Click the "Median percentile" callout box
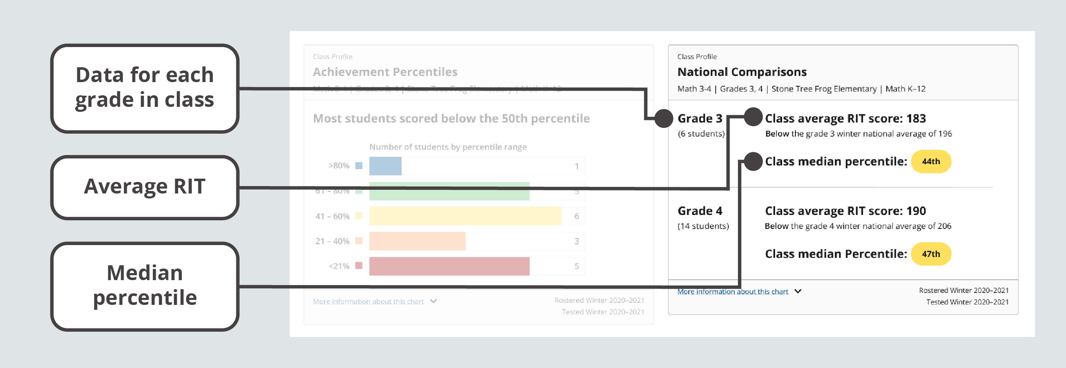Screen dimensions: 1066x368 [145, 286]
